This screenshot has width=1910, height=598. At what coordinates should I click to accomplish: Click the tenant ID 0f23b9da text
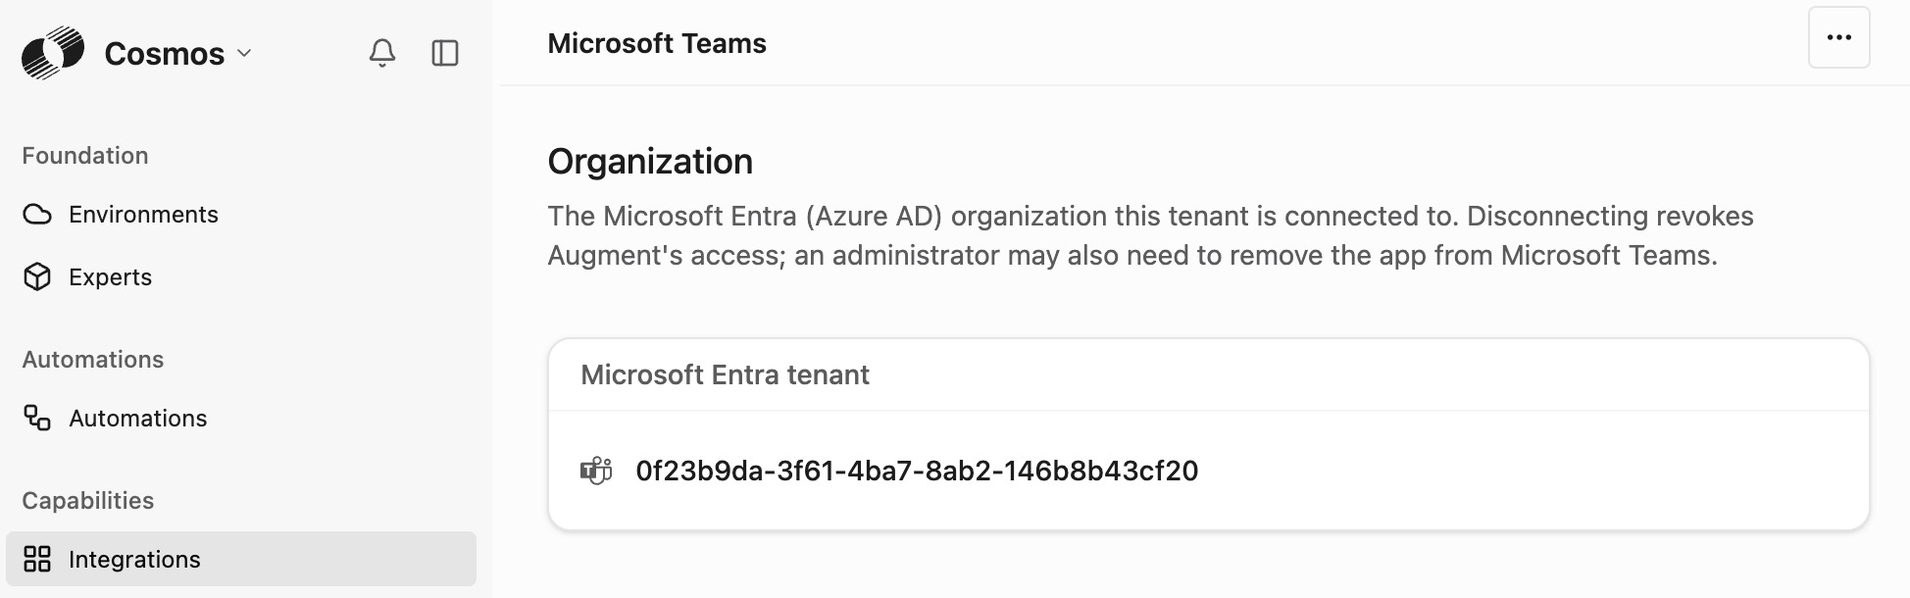point(917,472)
